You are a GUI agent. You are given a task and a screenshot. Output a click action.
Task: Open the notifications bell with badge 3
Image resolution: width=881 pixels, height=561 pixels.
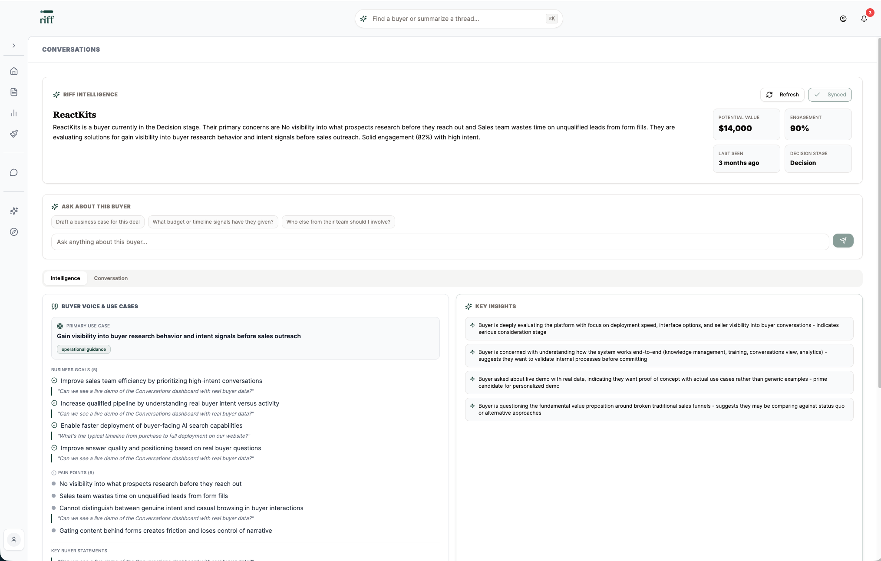[864, 19]
